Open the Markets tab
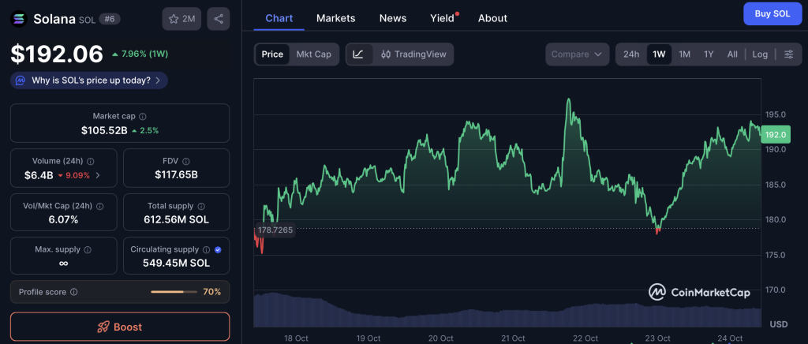 (x=336, y=18)
